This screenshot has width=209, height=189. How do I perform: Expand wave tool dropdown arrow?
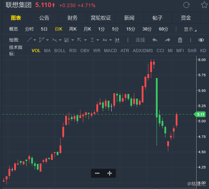tap(60, 40)
